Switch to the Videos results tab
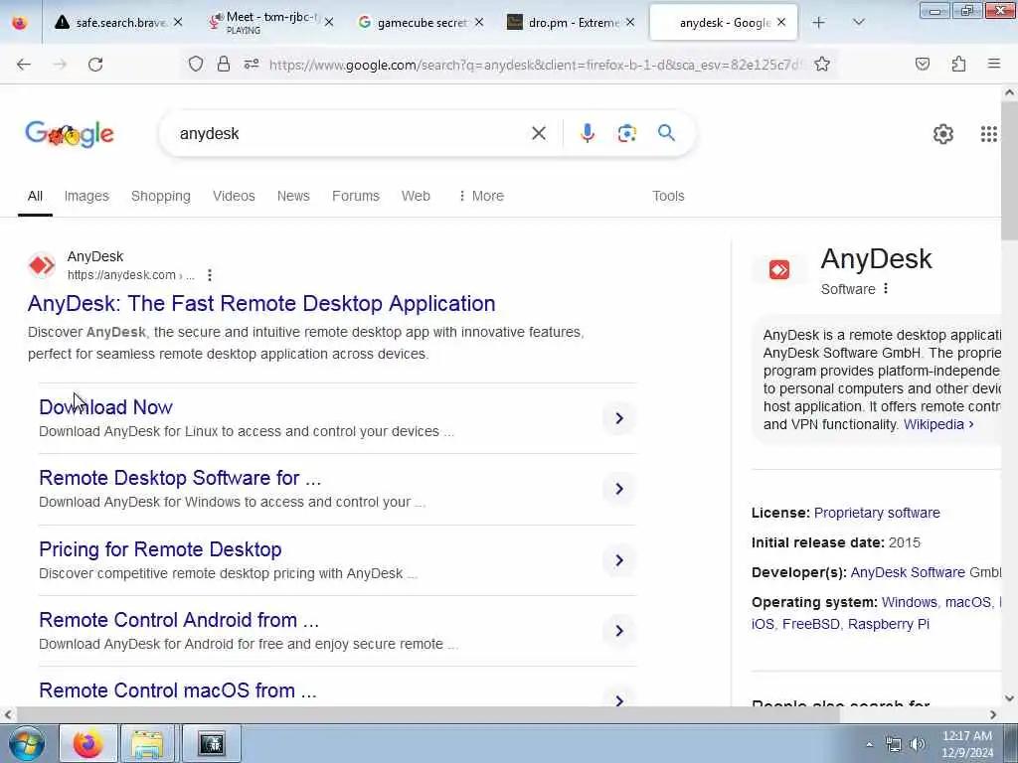The width and height of the screenshot is (1018, 763). pyautogui.click(x=234, y=196)
